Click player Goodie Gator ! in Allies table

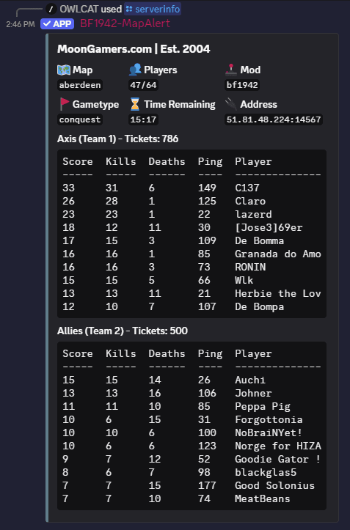pos(278,459)
